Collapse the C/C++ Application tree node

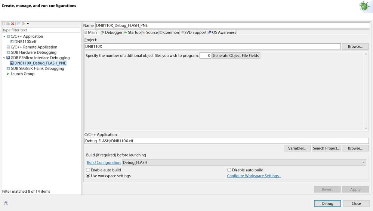(x=4, y=37)
